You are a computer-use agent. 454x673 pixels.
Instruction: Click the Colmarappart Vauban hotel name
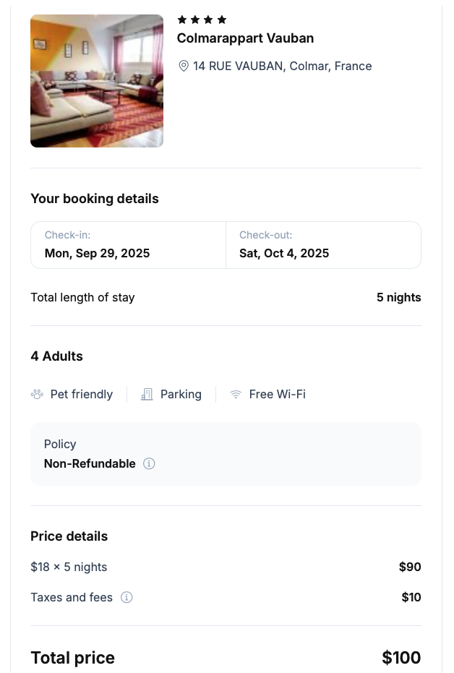tap(246, 38)
